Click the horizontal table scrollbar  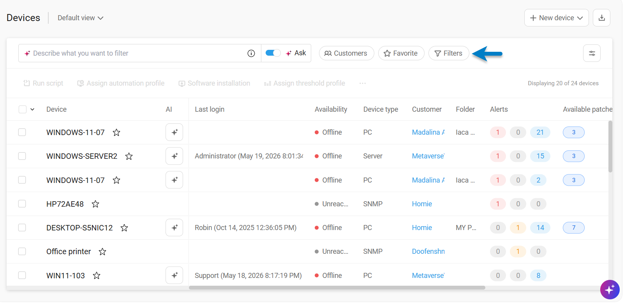[337, 288]
